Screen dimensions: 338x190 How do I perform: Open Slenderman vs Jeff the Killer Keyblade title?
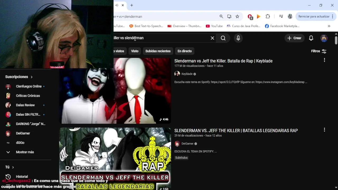pyautogui.click(x=223, y=61)
